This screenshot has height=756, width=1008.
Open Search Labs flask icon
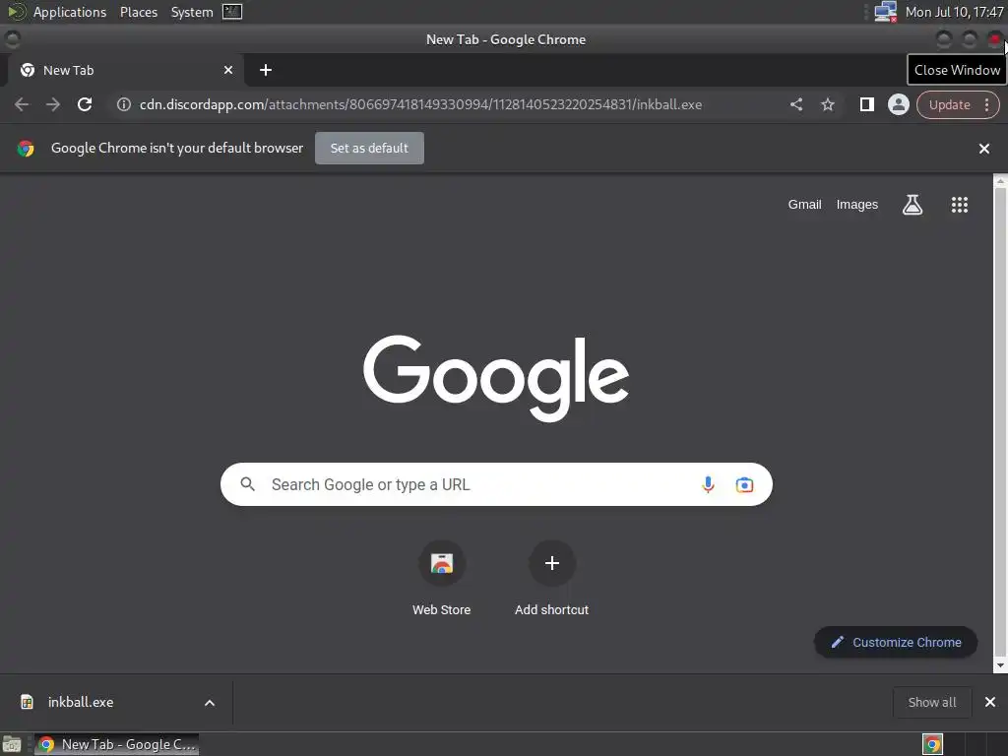coord(913,205)
